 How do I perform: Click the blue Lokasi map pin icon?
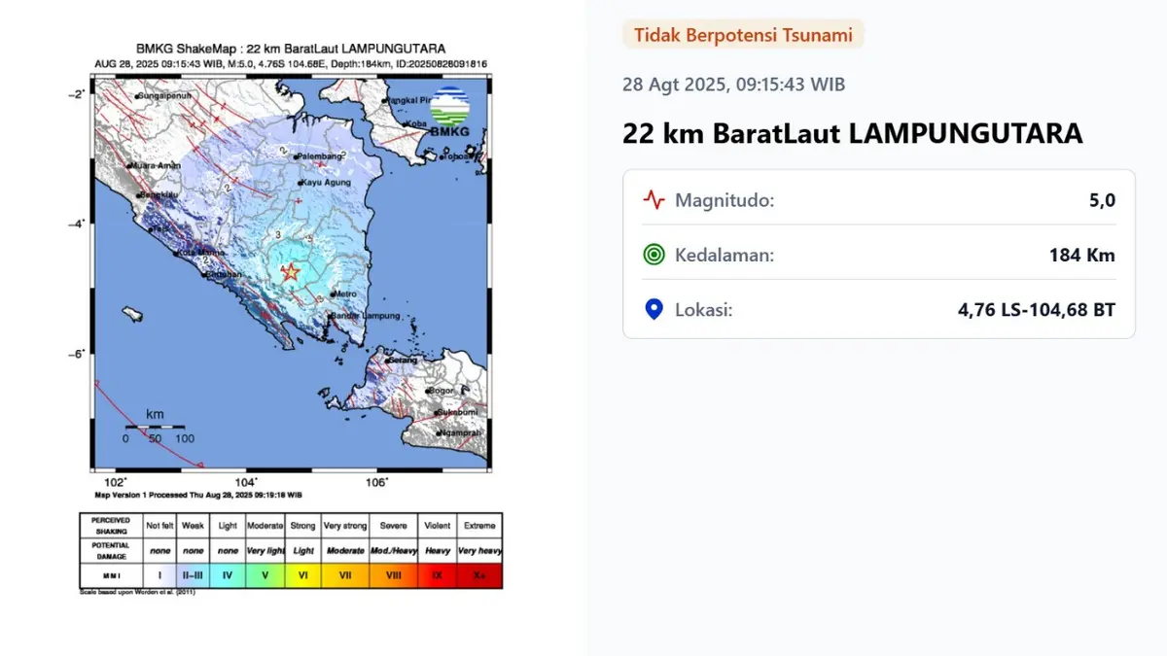click(x=653, y=309)
